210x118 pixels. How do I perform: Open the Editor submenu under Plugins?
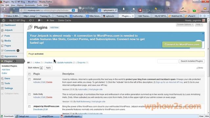tap(4, 73)
